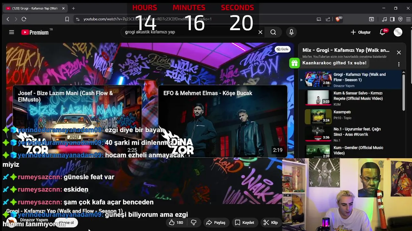Close the Mix playlist panel
This screenshot has height=231, width=412.
coord(399,52)
